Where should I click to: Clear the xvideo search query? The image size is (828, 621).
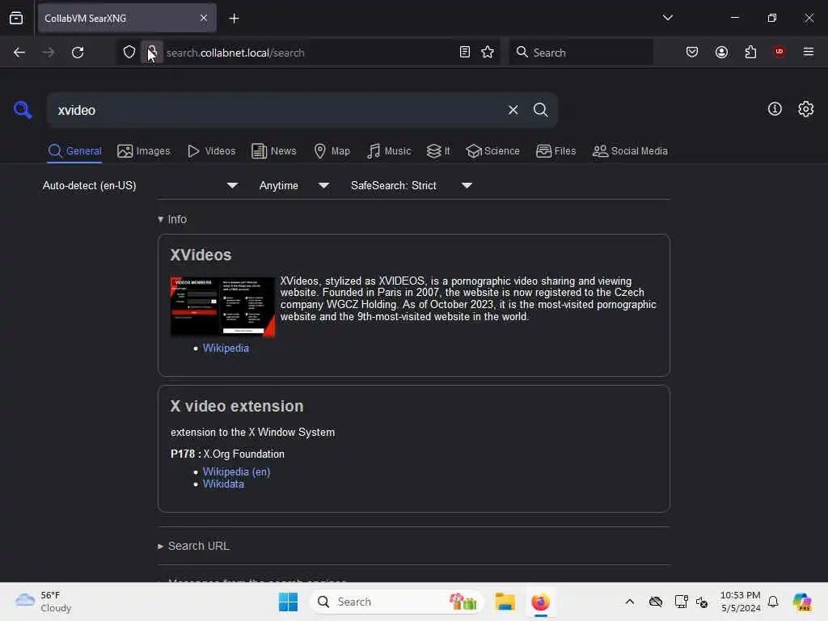[x=513, y=110]
